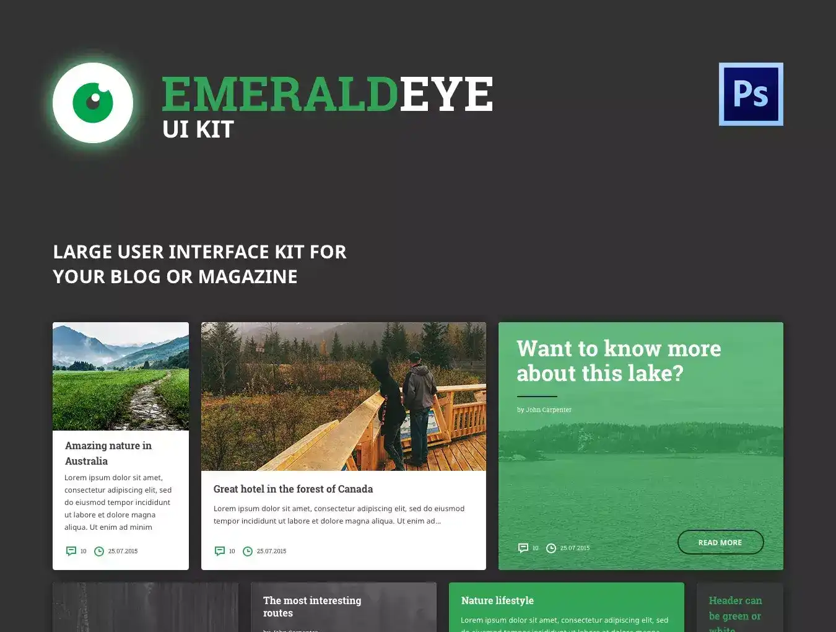Click clock icon on green lake card
Image resolution: width=836 pixels, height=632 pixels.
pyautogui.click(x=551, y=548)
